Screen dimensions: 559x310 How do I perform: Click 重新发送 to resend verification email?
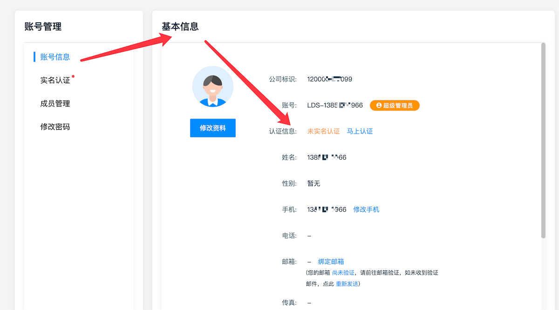pos(347,283)
